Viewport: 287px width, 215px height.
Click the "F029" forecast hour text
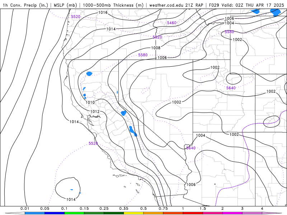[214, 5]
